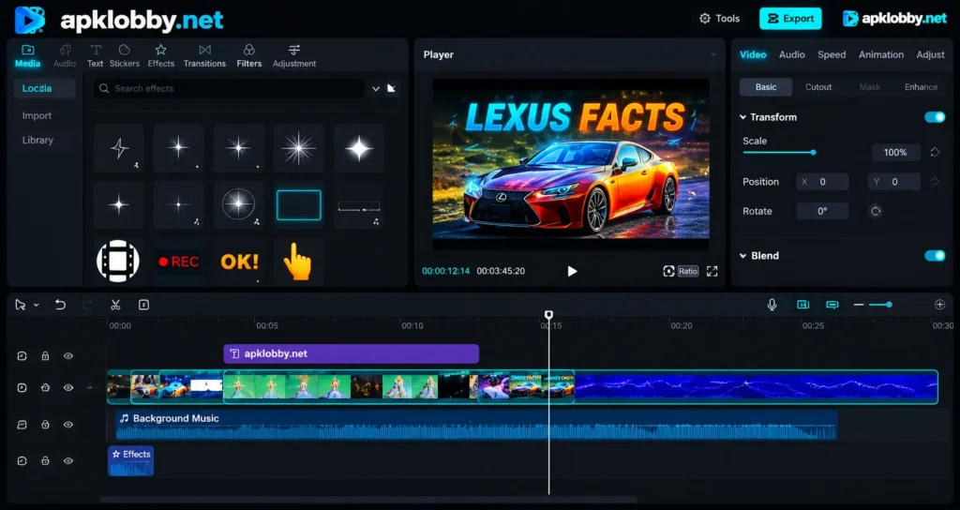960x510 pixels.
Task: Choose the OK! sticker effect
Action: [x=239, y=262]
